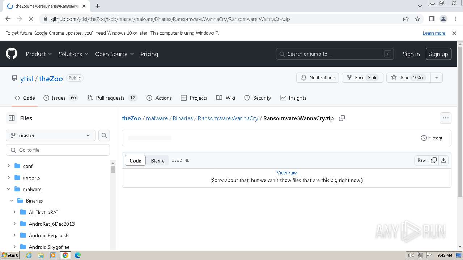Screen dimensions: 463x260
Task: Click the Sign up button
Action: [x=438, y=54]
